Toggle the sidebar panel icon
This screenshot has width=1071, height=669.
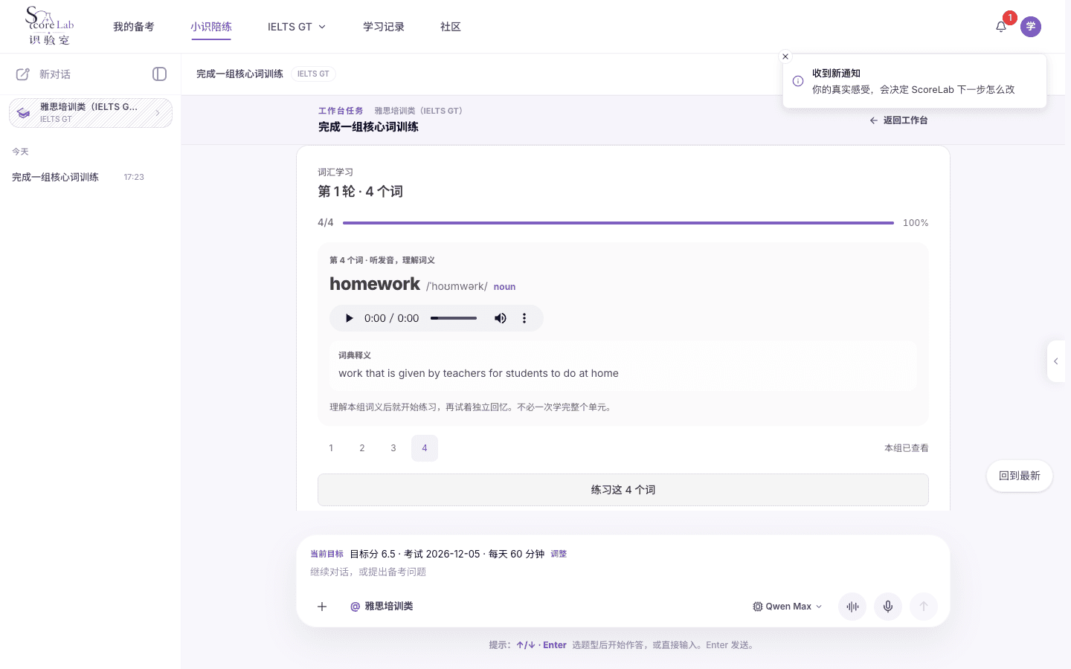159,74
